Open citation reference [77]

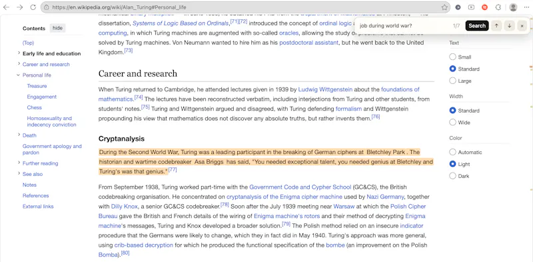click(173, 169)
